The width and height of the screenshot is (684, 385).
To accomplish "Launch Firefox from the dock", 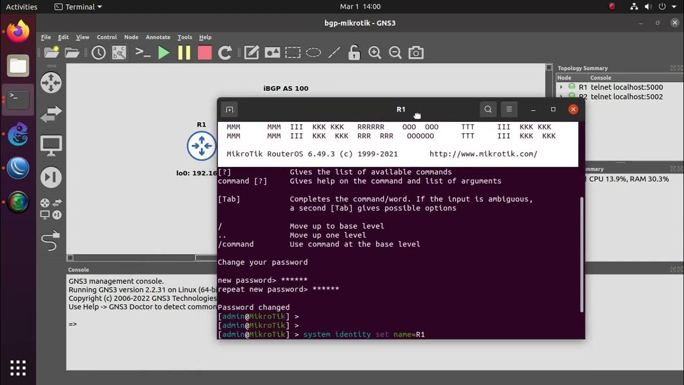I will (x=18, y=32).
